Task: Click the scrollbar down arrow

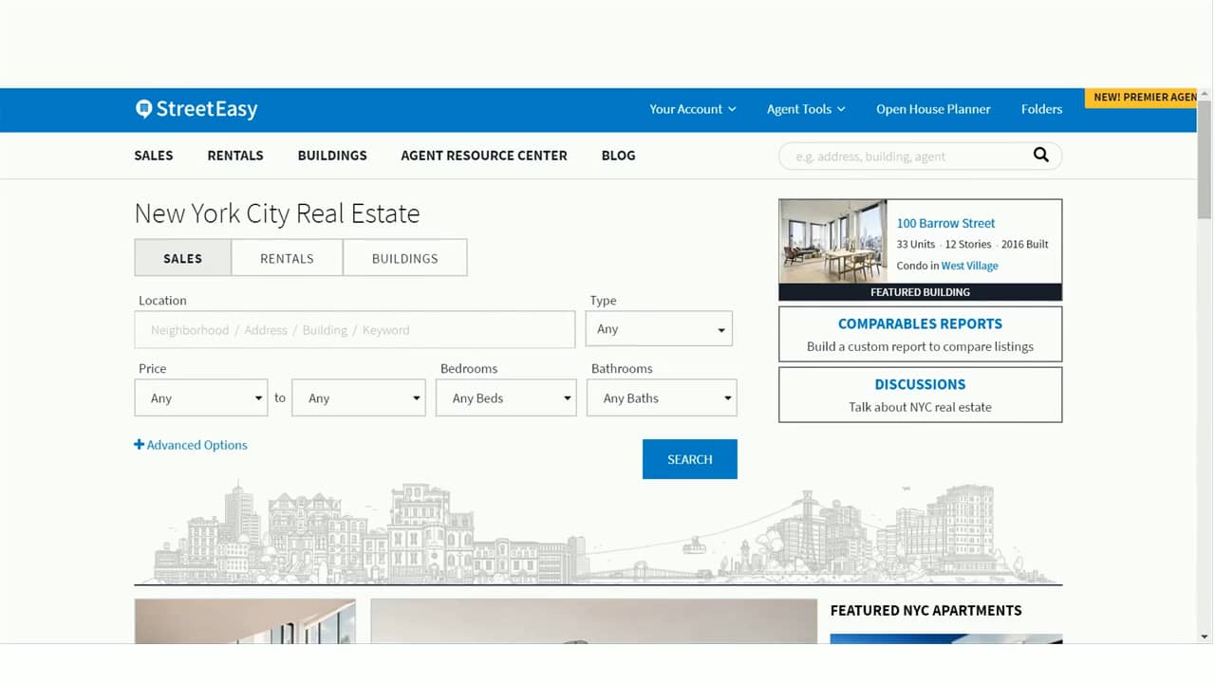Action: (1205, 637)
